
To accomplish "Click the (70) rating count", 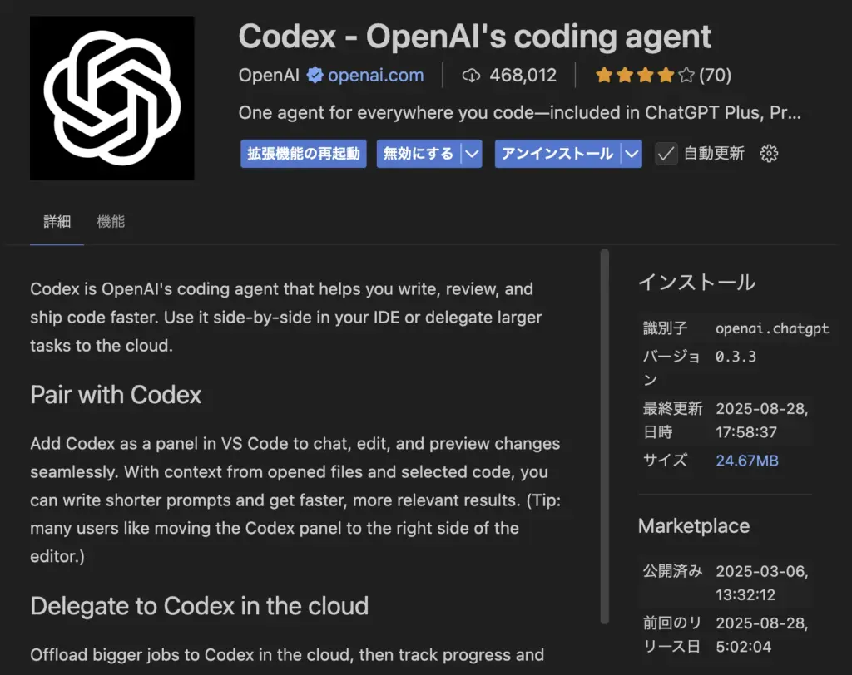I will tap(715, 75).
